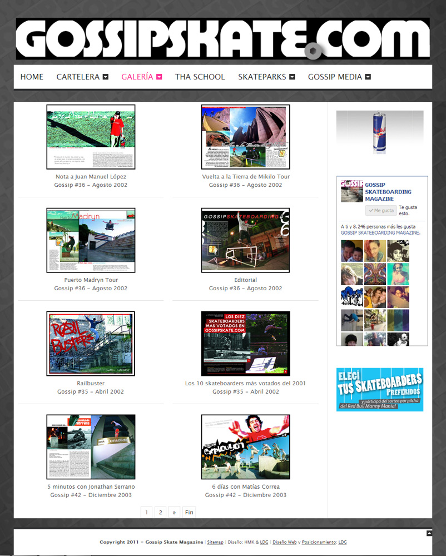The width and height of the screenshot is (446, 556).
Task: Click the Red Bull can advertisement
Action: click(x=380, y=133)
